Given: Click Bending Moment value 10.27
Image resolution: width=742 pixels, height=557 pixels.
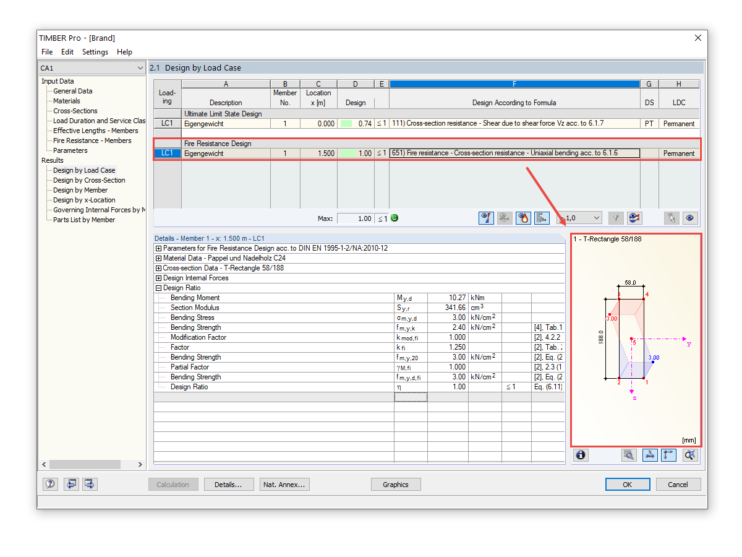Looking at the screenshot, I should (x=448, y=298).
